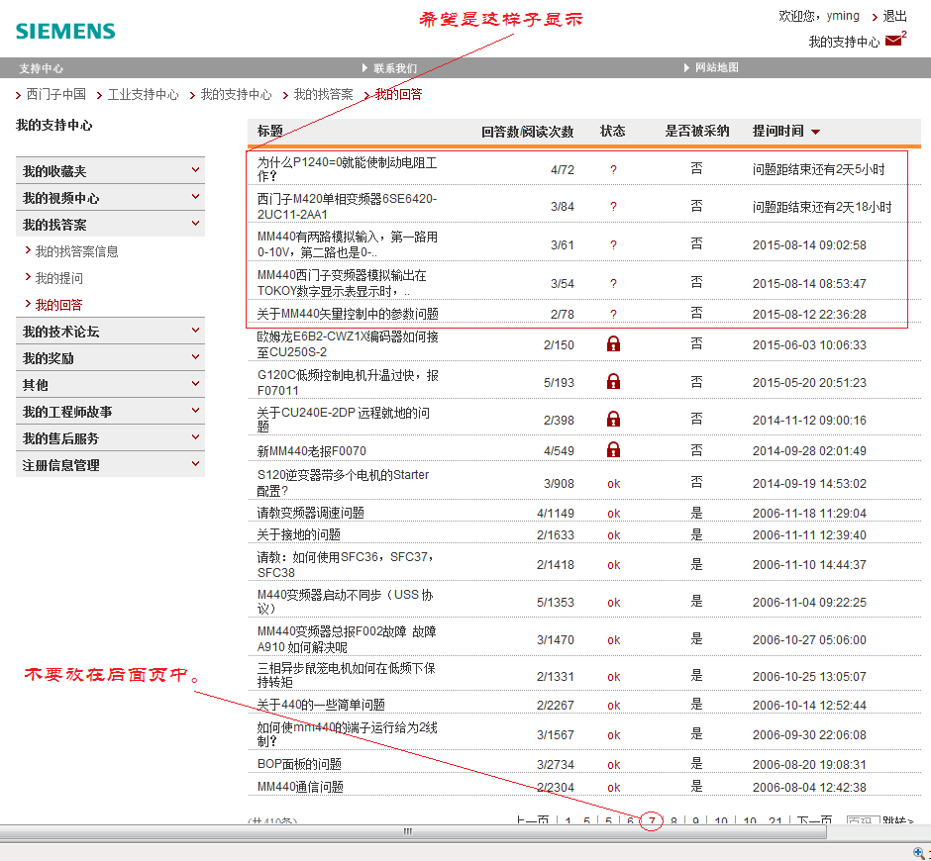This screenshot has height=861, width=931.
Task: Open question 关于MM440矢量控制中的参数问题
Action: point(348,314)
